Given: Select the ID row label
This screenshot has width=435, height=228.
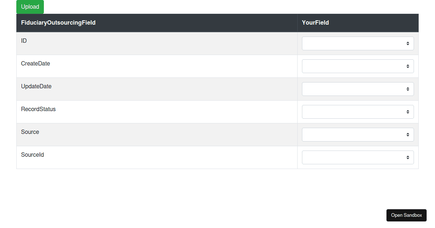Looking at the screenshot, I should pyautogui.click(x=24, y=41).
